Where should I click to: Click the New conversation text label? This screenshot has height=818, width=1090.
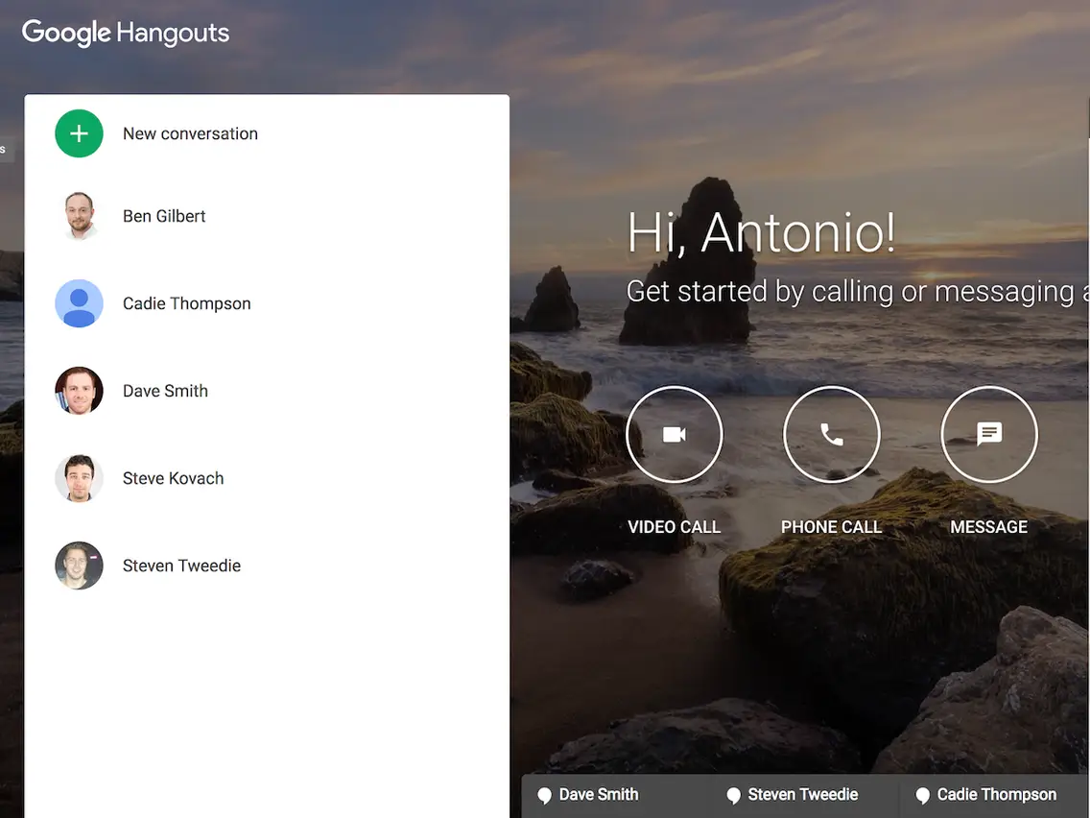pyautogui.click(x=191, y=133)
